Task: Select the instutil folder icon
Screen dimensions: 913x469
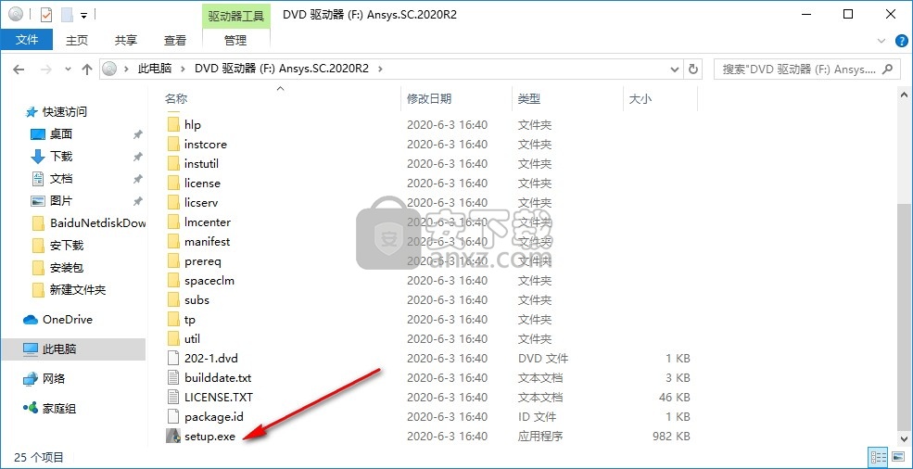Action: [173, 164]
